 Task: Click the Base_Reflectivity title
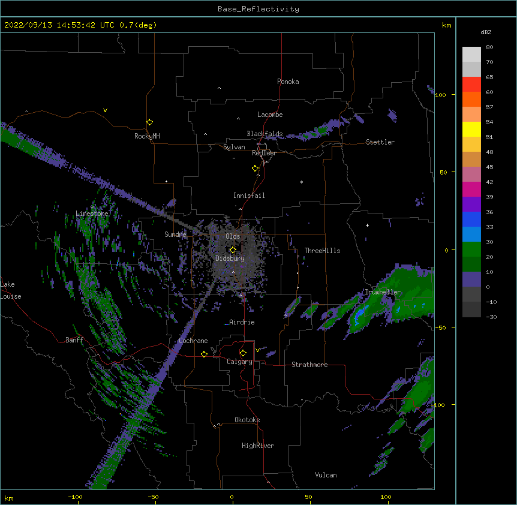[x=258, y=9]
